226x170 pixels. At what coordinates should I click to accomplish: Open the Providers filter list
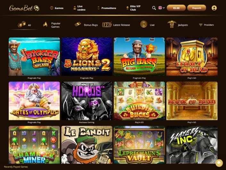(x=206, y=25)
